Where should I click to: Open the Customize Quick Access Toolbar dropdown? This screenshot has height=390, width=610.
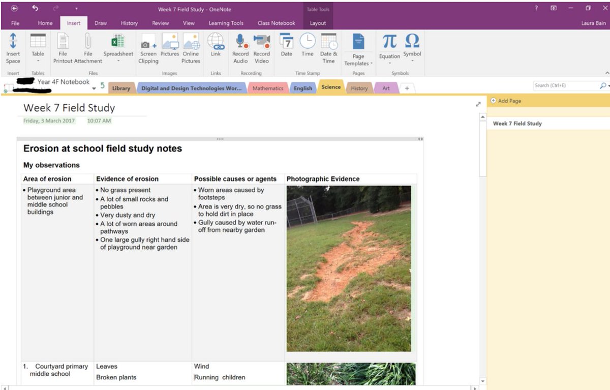pyautogui.click(x=76, y=9)
